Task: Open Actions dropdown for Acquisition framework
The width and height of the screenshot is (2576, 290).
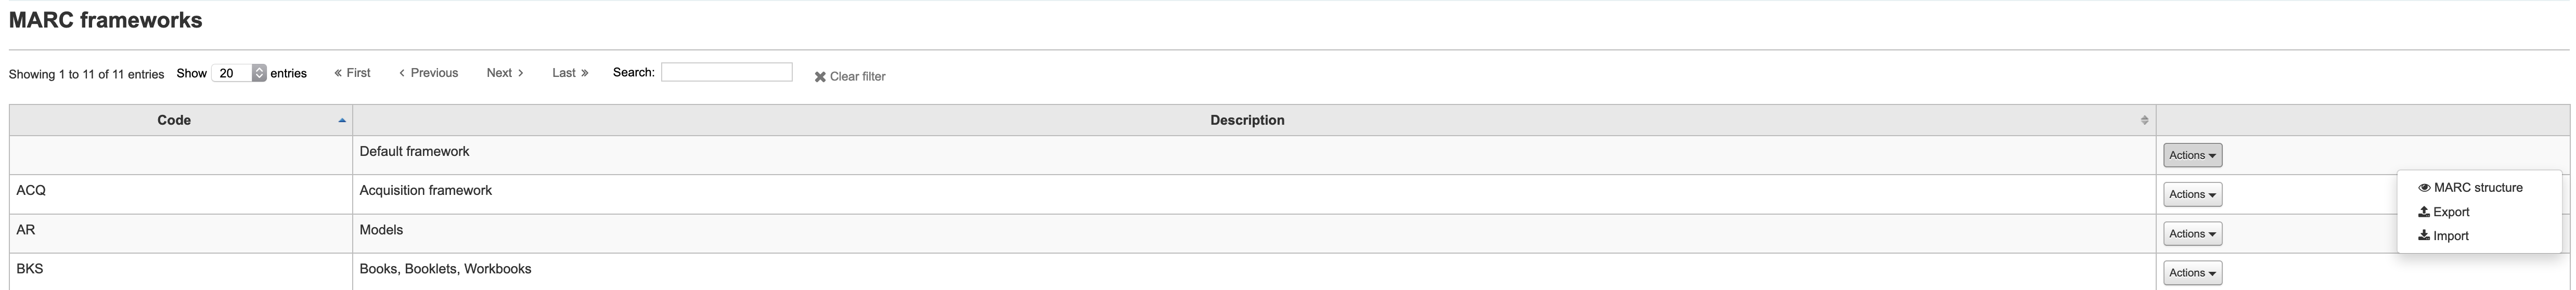Action: tap(2192, 195)
